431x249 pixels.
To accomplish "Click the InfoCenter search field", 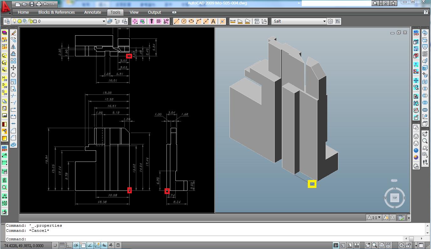I will (x=336, y=3).
